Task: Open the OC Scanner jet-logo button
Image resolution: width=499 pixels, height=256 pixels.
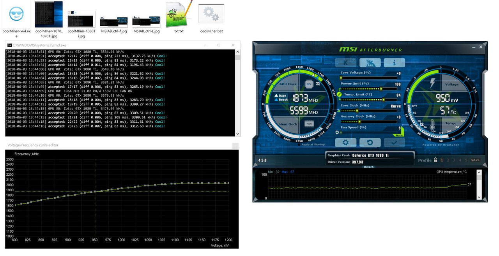Action: (x=370, y=62)
